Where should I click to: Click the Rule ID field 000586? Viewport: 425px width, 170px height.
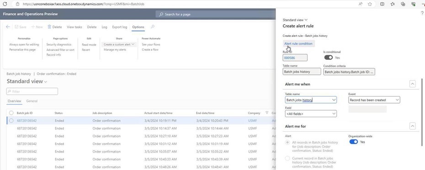click(x=295, y=57)
